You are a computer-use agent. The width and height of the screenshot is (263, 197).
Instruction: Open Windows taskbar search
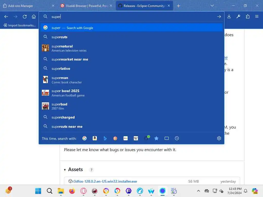pos(50,191)
